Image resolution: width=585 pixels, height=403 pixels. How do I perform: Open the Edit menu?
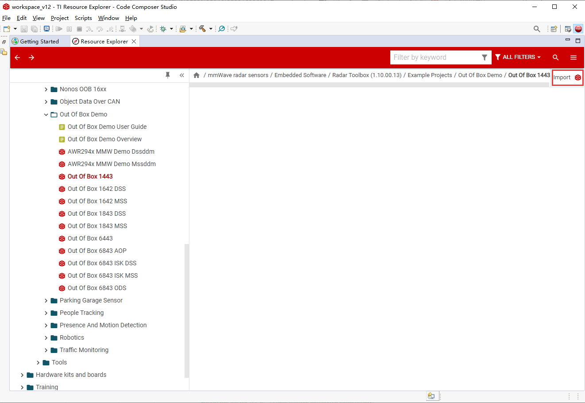pyautogui.click(x=22, y=18)
